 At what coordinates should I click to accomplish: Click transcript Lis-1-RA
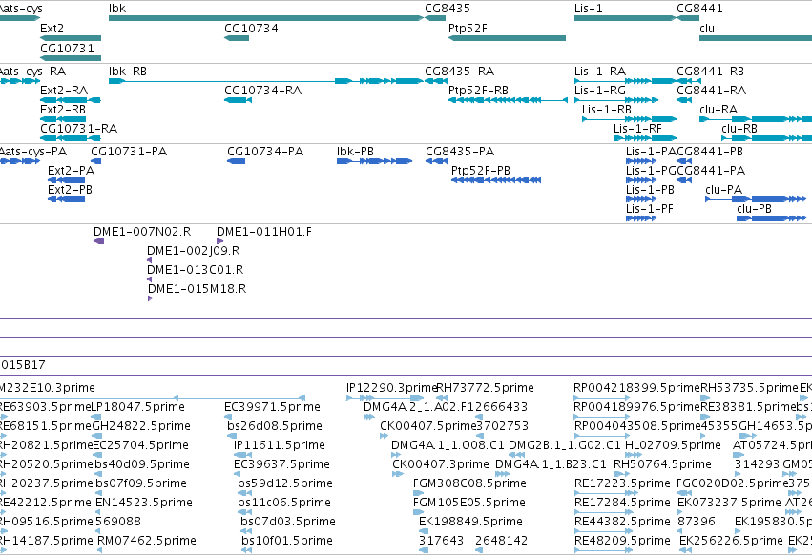click(x=600, y=71)
